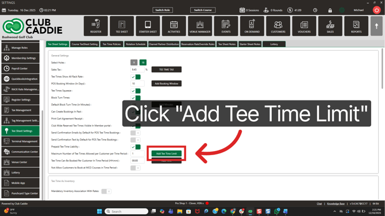Image resolution: width=385 pixels, height=216 pixels.
Task: Open Payroll Center in sidebar
Action: (x=20, y=68)
